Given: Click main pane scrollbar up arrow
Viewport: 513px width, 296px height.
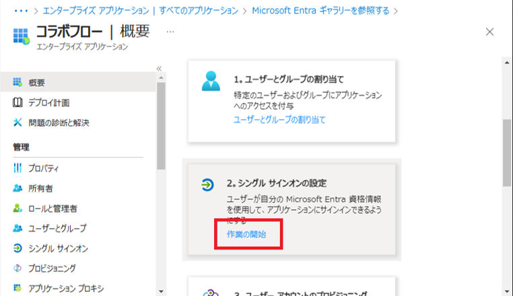Looking at the screenshot, I should point(507,63).
